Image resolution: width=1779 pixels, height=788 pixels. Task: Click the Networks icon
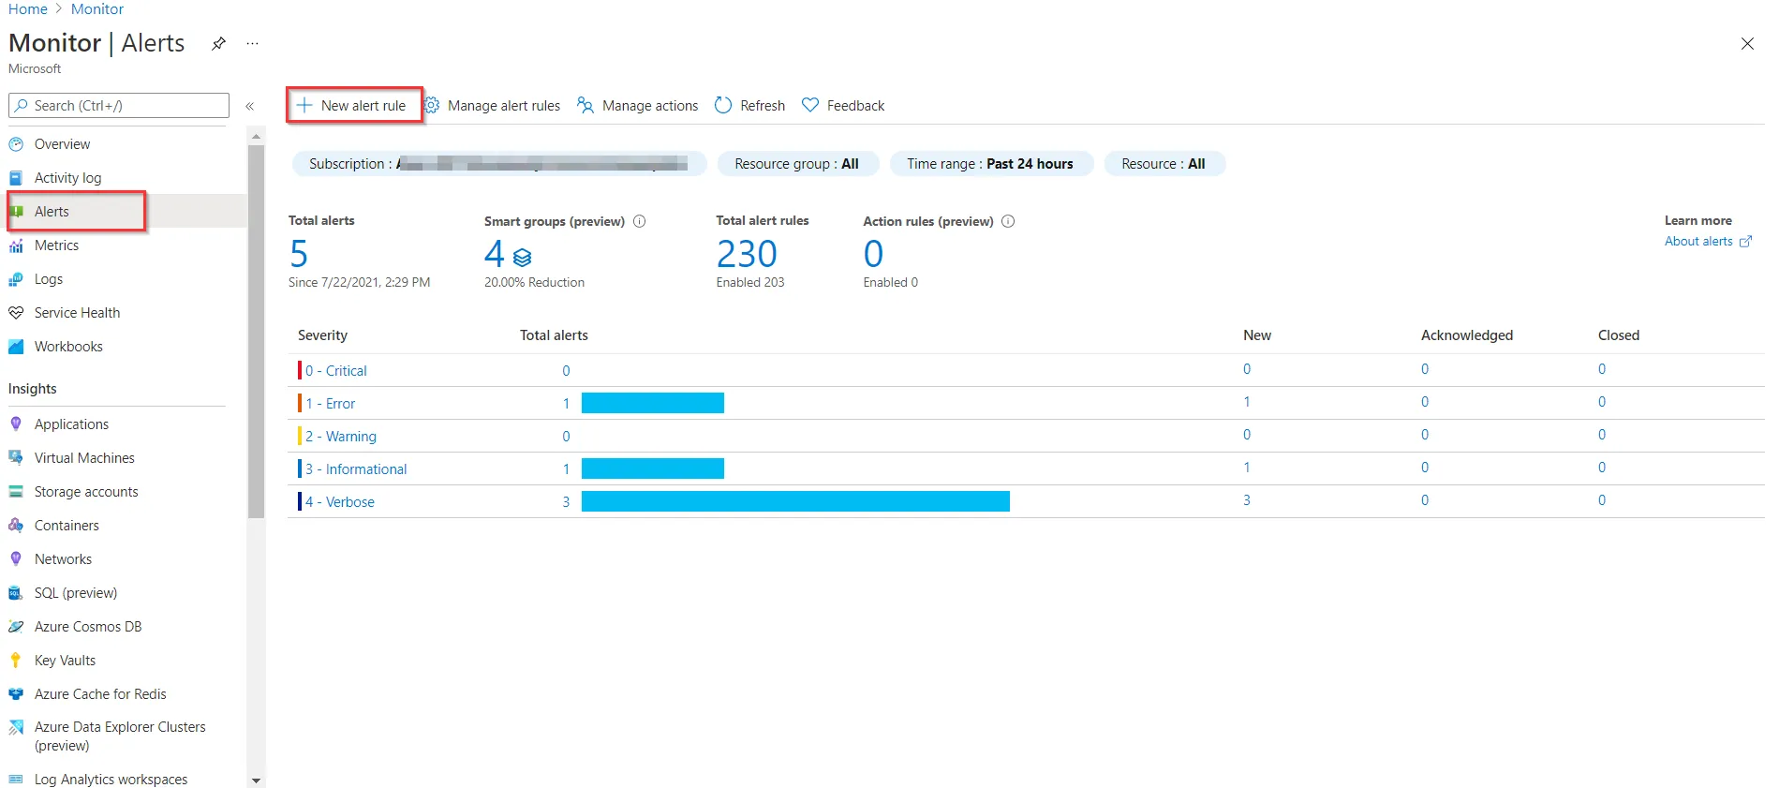click(x=16, y=559)
